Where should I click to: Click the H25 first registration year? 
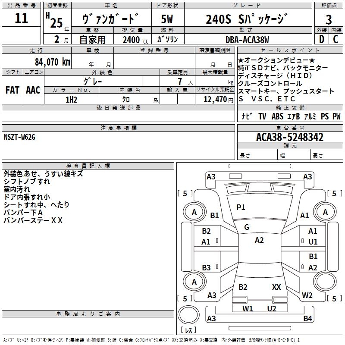(x=54, y=20)
